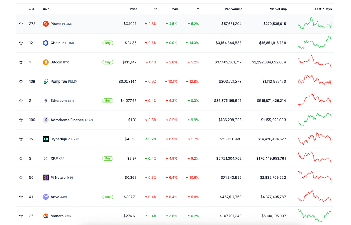Click Ethereum 24h volume $36,375,195,645
The image size is (351, 225).
click(x=228, y=101)
